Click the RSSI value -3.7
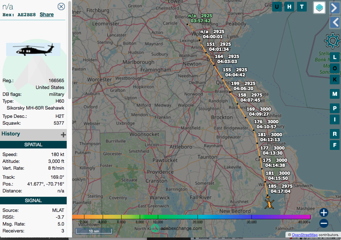Screen dimensions: 341x240 click(59, 217)
